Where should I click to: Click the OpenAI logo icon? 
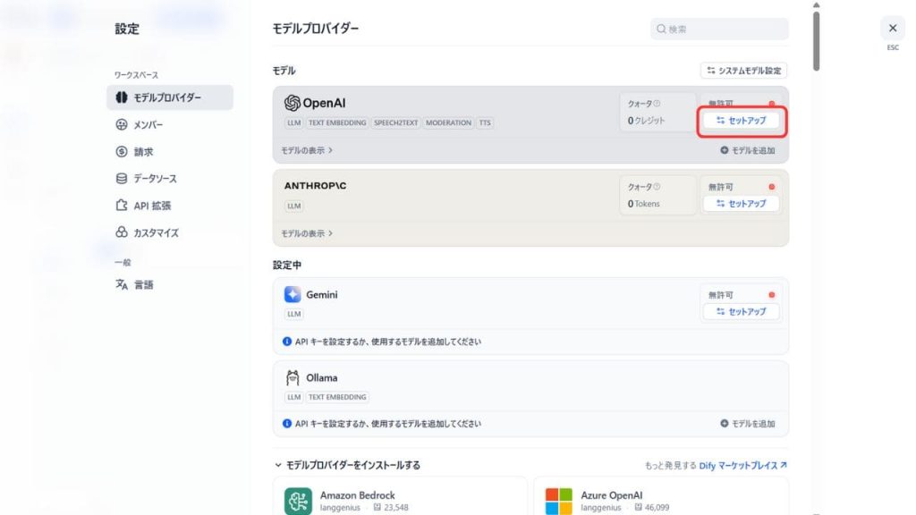293,103
